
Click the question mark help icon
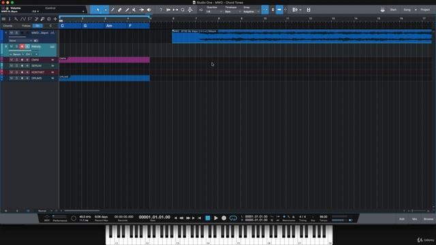click(x=161, y=10)
